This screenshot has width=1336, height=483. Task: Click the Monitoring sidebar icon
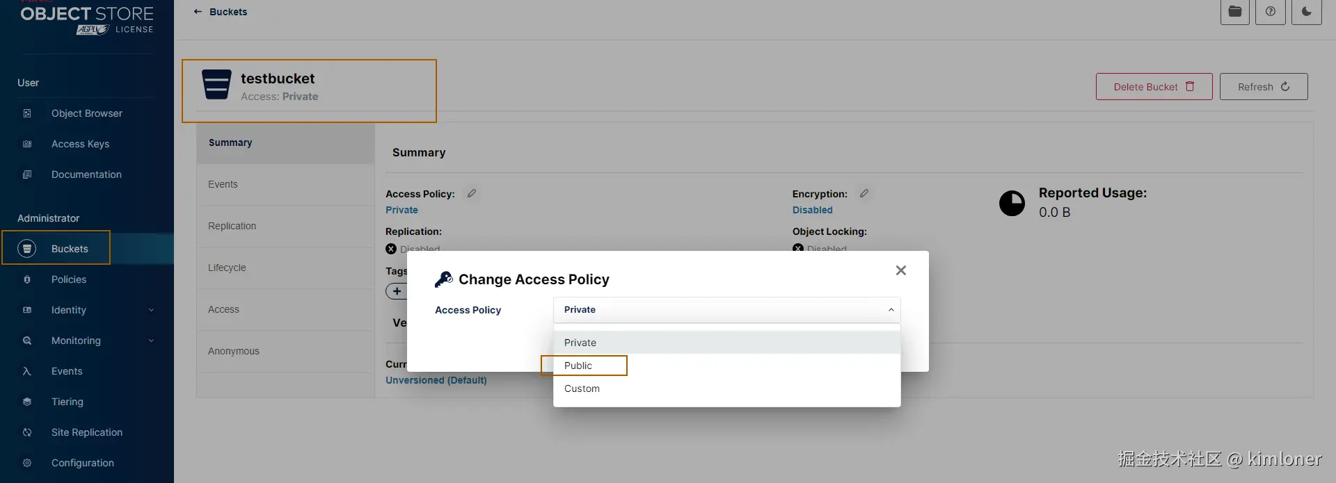(x=27, y=341)
